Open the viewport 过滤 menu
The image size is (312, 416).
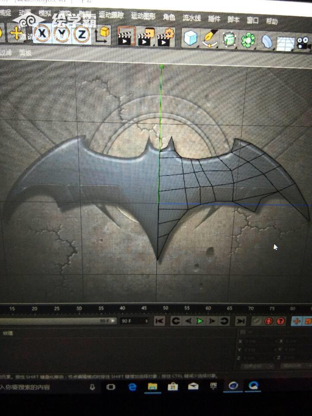tap(6, 53)
